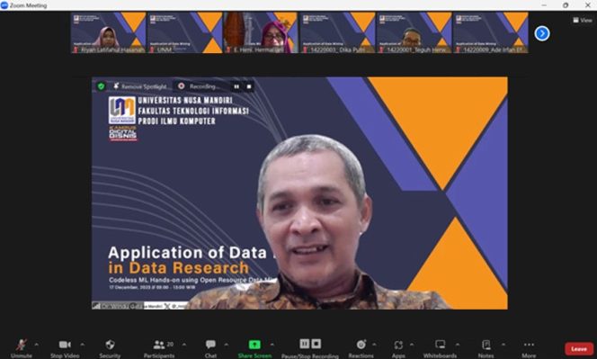This screenshot has width=597, height=359.
Task: Pause recording from the bottom toolbar
Action: [x=305, y=344]
